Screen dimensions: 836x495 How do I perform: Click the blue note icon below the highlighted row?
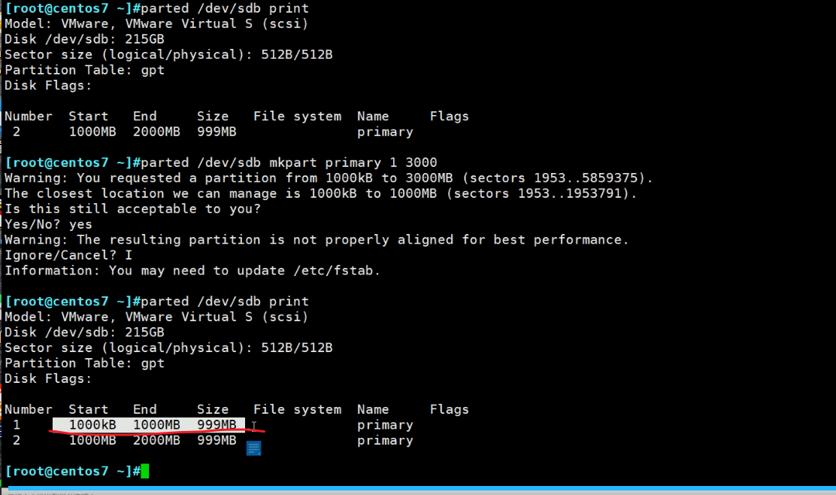253,448
